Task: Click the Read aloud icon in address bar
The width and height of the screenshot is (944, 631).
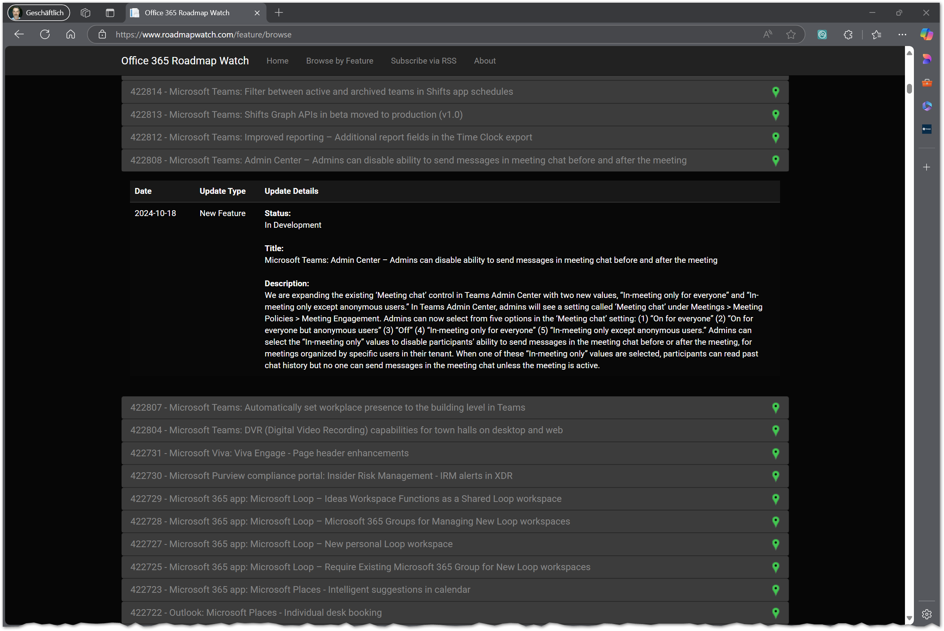Action: tap(767, 35)
